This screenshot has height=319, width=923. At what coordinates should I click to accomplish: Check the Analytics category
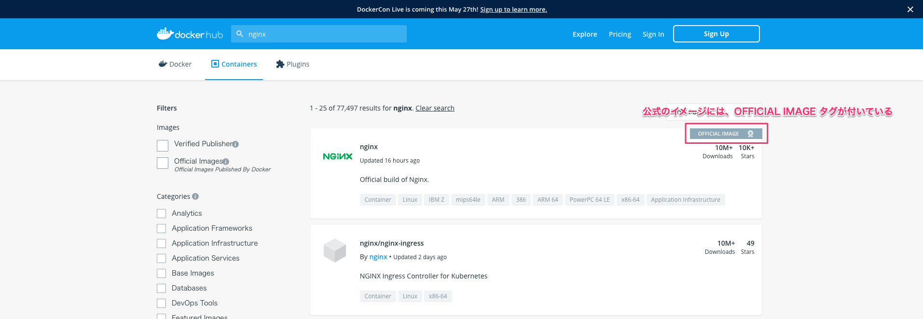(162, 213)
